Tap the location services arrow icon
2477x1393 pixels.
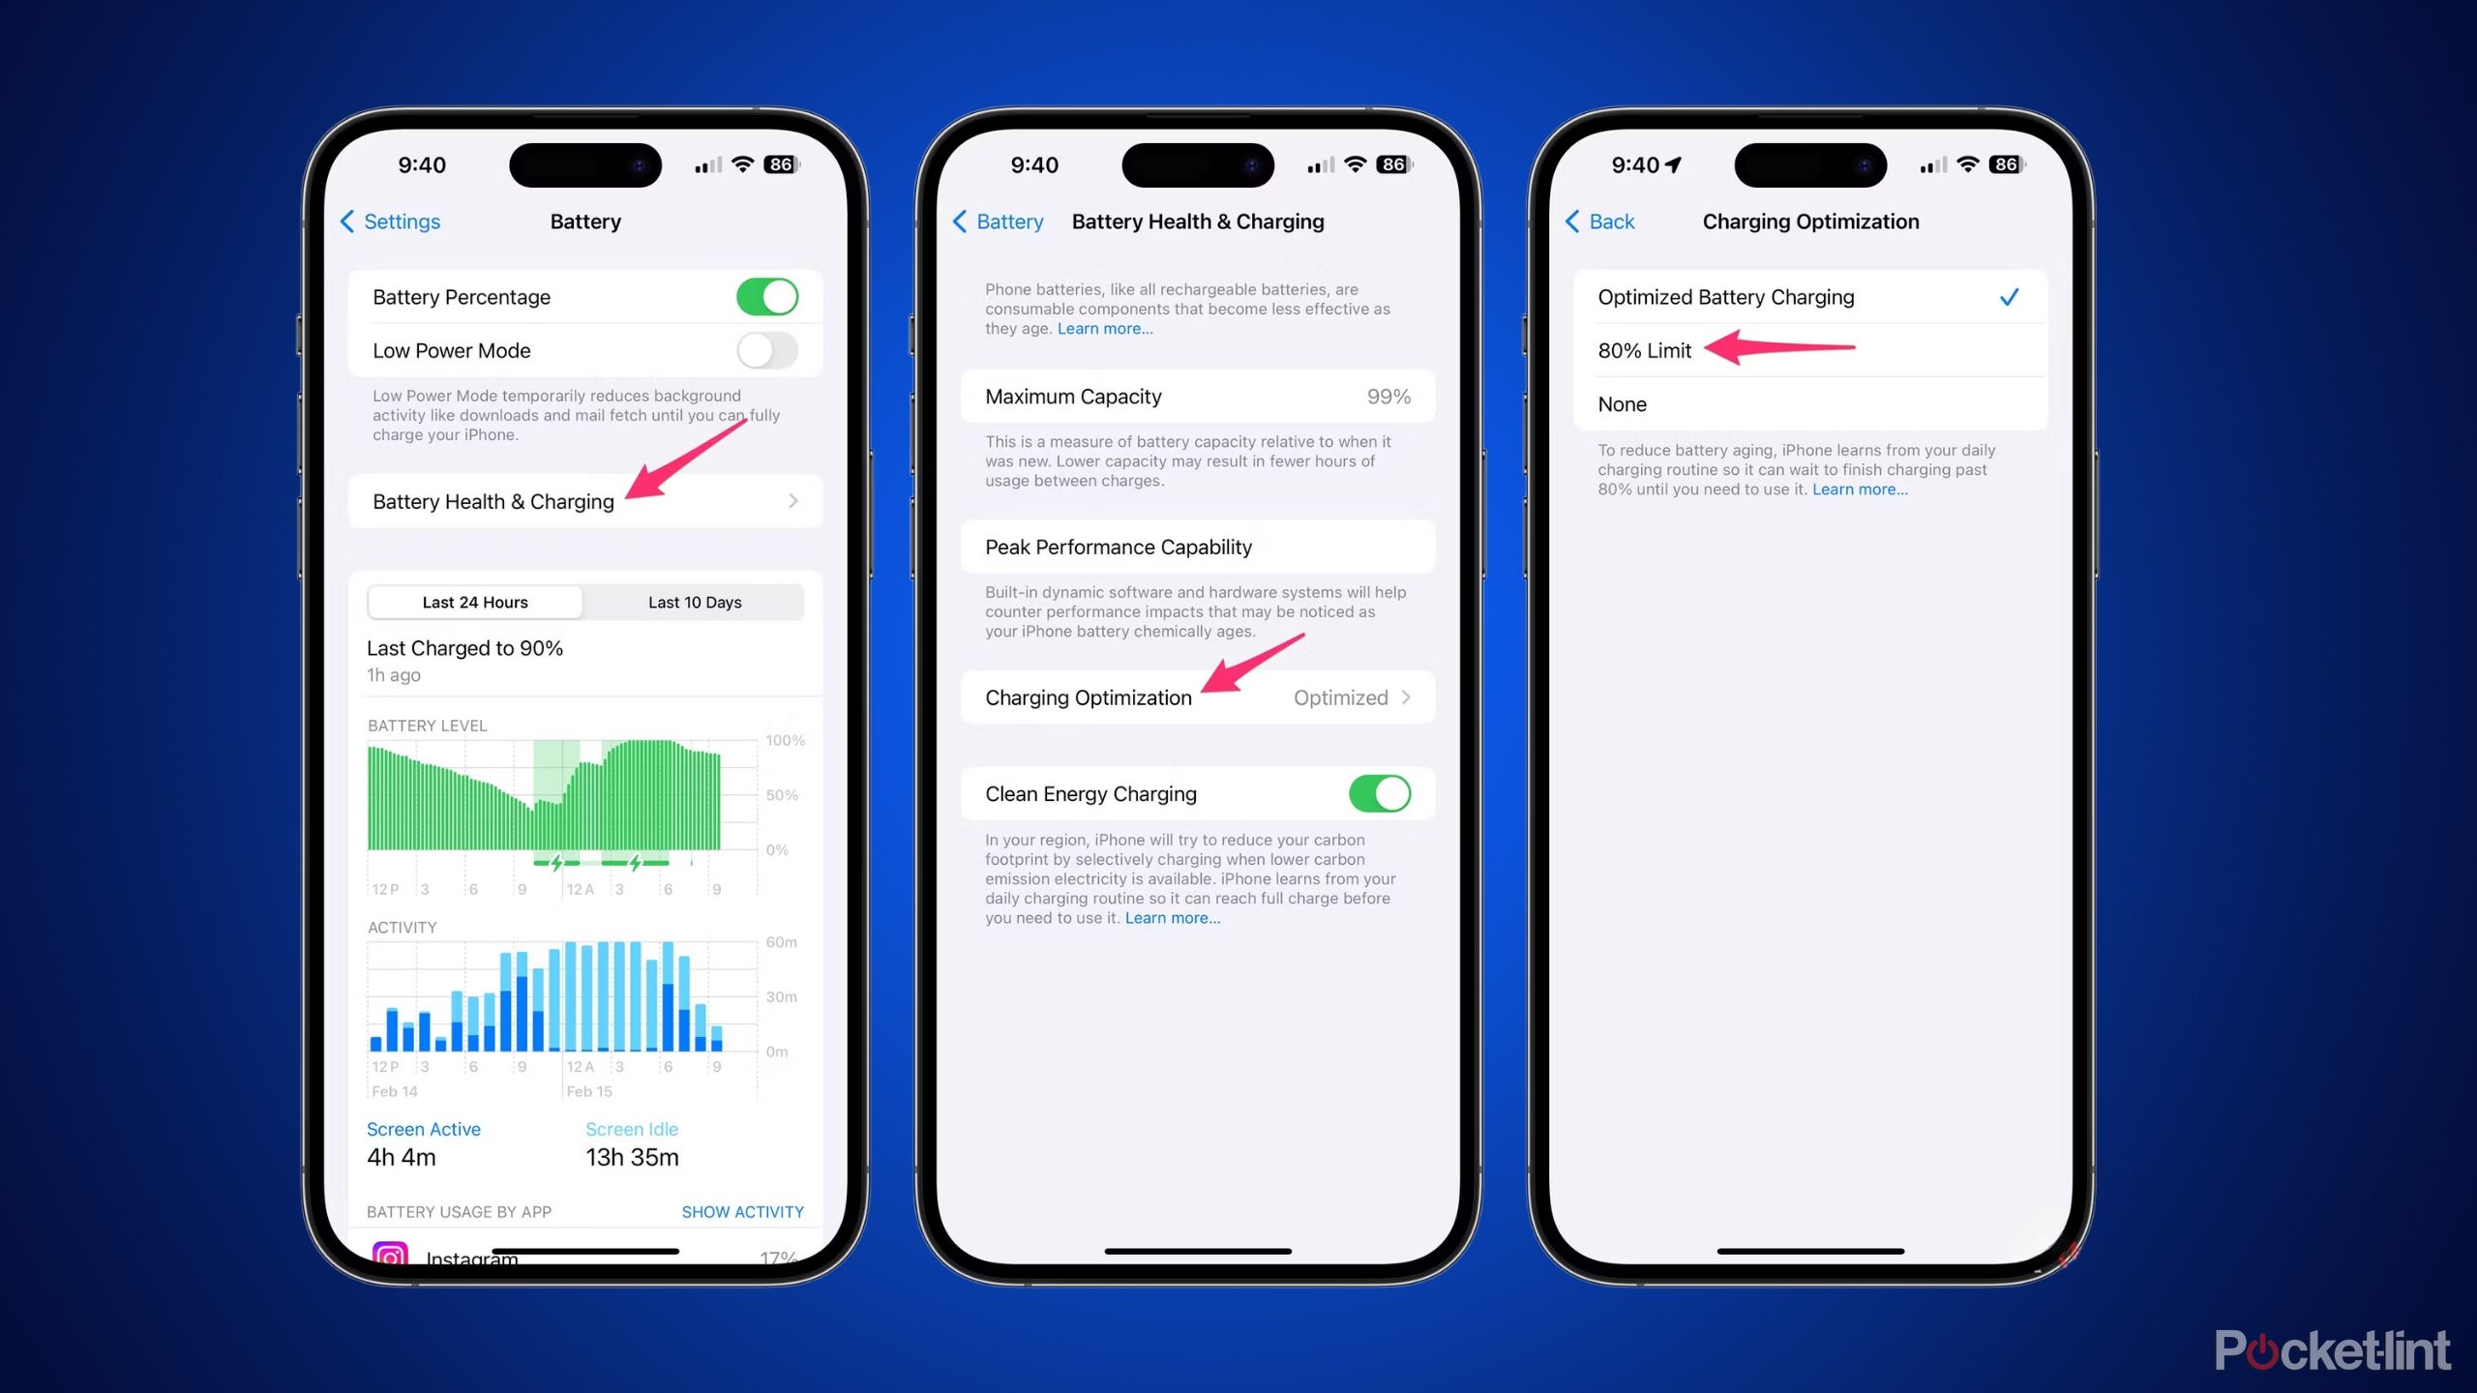1683,163
